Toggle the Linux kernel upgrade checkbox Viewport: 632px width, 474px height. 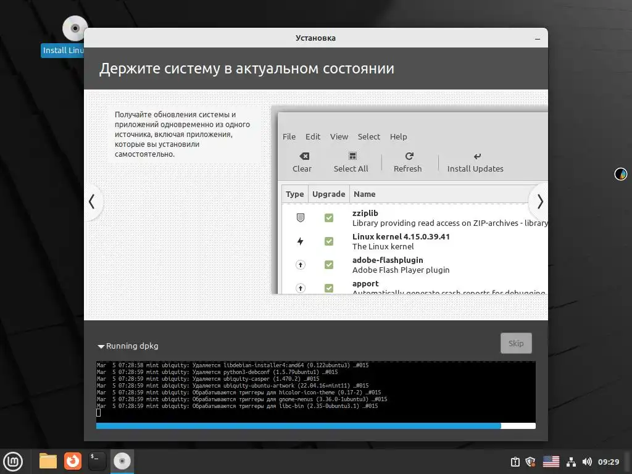(x=329, y=241)
